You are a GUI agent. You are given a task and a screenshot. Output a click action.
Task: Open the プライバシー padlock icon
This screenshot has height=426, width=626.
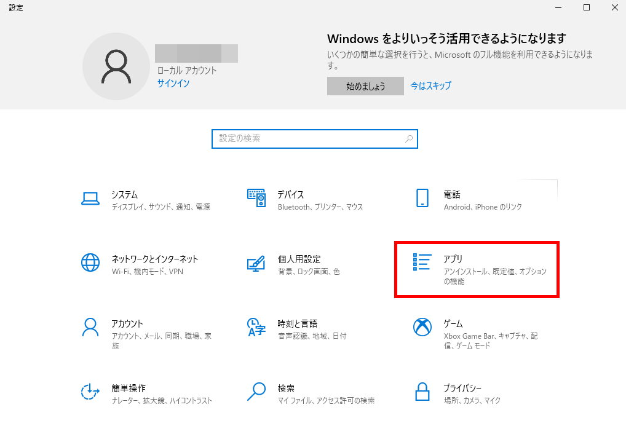422,392
